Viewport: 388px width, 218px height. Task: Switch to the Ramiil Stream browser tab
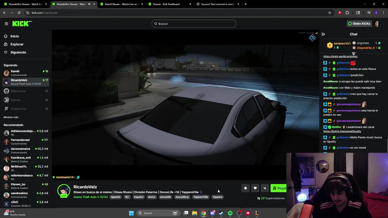point(121,4)
